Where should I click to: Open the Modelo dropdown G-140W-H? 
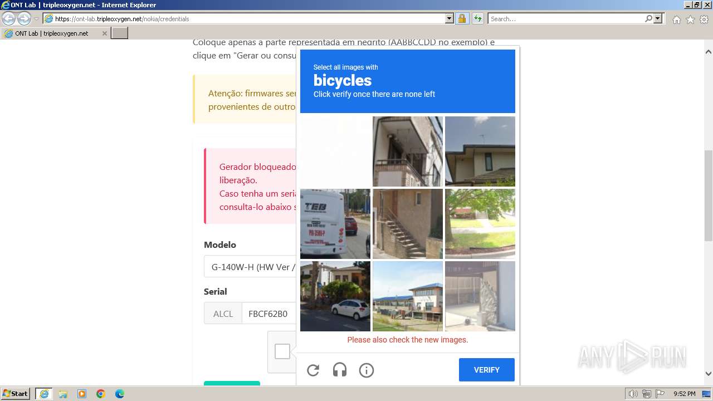coord(250,267)
